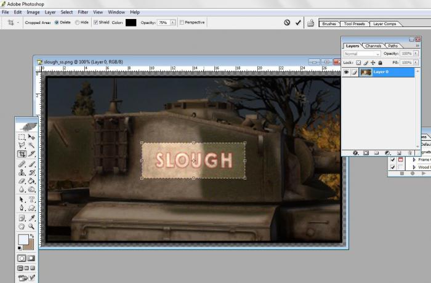The image size is (431, 283).
Task: Open crop tool preset picker arrow
Action: coord(18,23)
